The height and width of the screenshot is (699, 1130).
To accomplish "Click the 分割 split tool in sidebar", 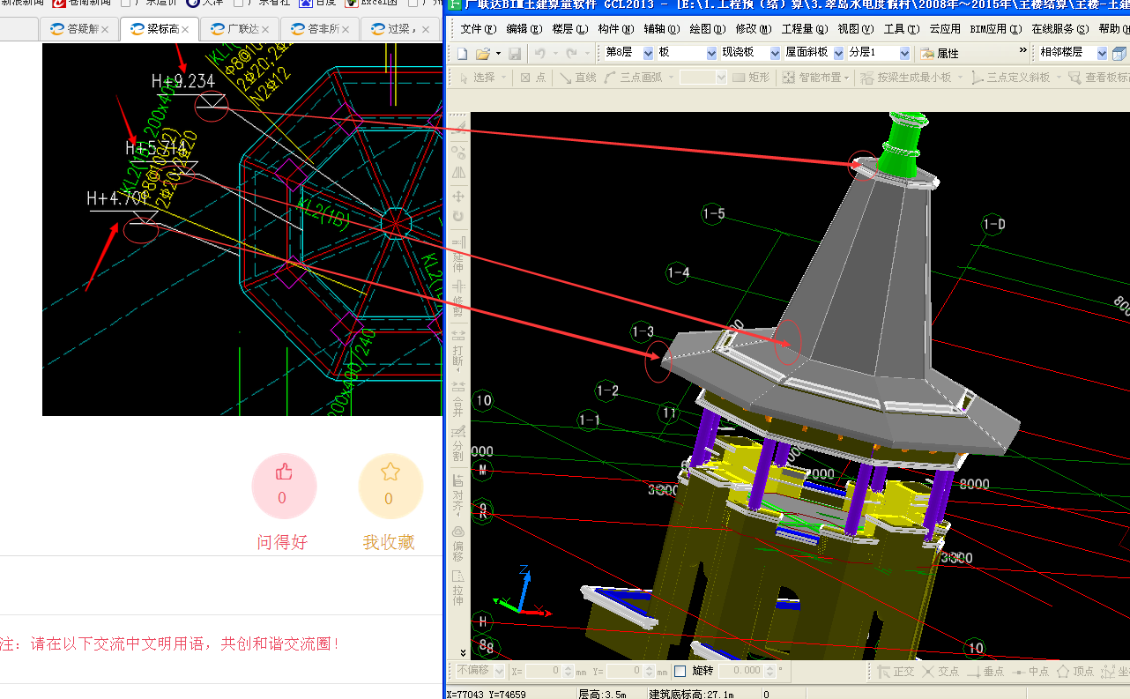I will [458, 444].
